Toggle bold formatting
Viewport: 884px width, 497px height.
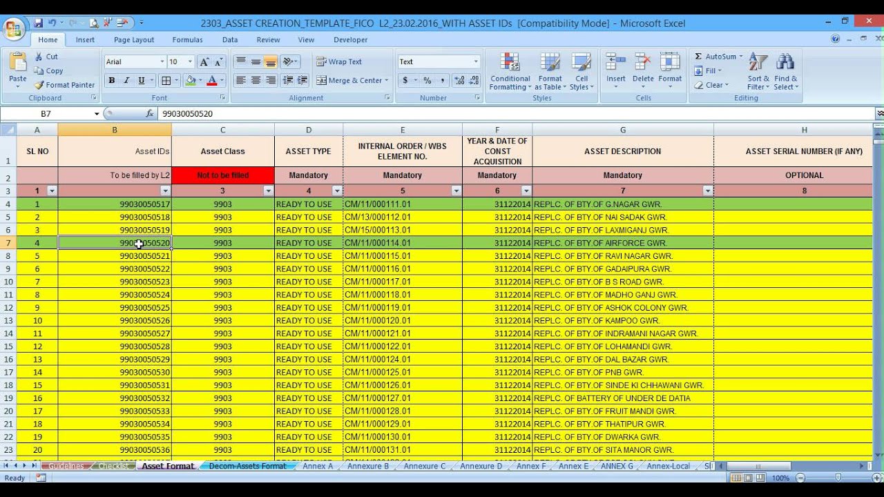pos(111,81)
